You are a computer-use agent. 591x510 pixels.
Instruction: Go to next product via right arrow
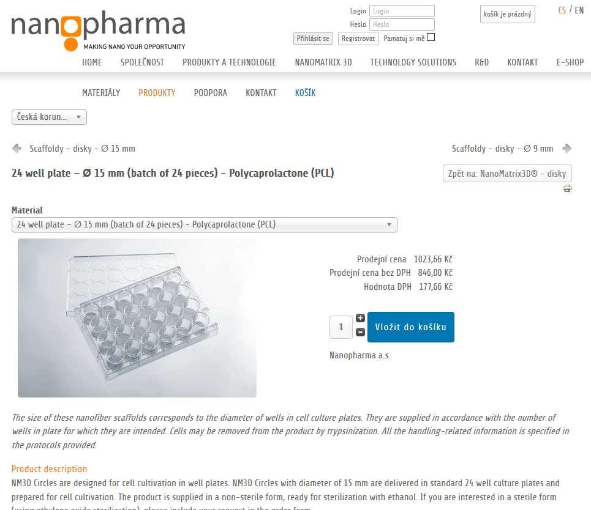567,149
